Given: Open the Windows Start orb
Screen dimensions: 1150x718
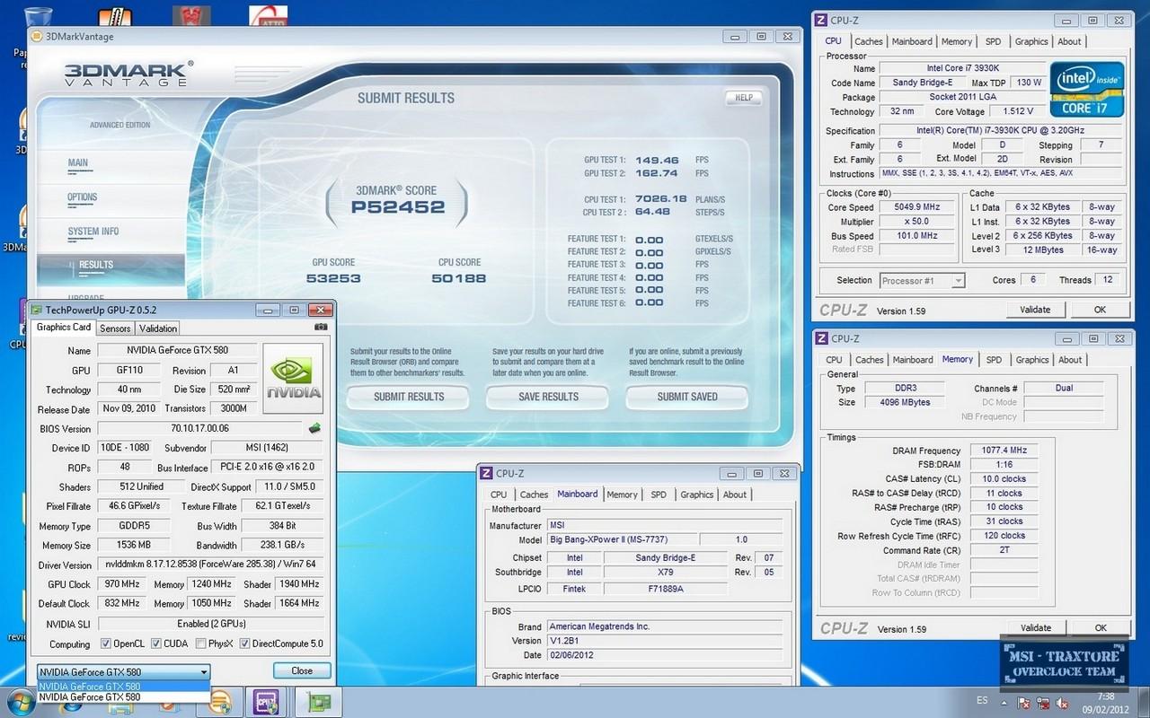Looking at the screenshot, I should (x=20, y=702).
